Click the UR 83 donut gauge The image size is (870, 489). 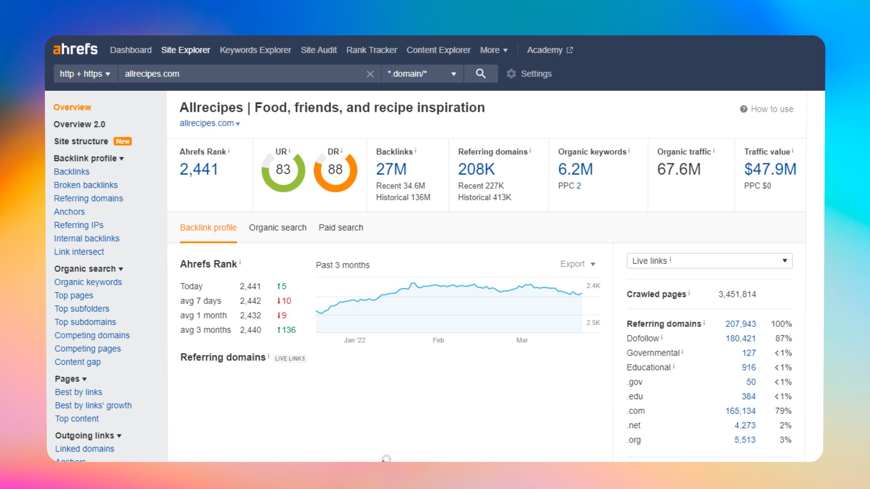[x=283, y=170]
